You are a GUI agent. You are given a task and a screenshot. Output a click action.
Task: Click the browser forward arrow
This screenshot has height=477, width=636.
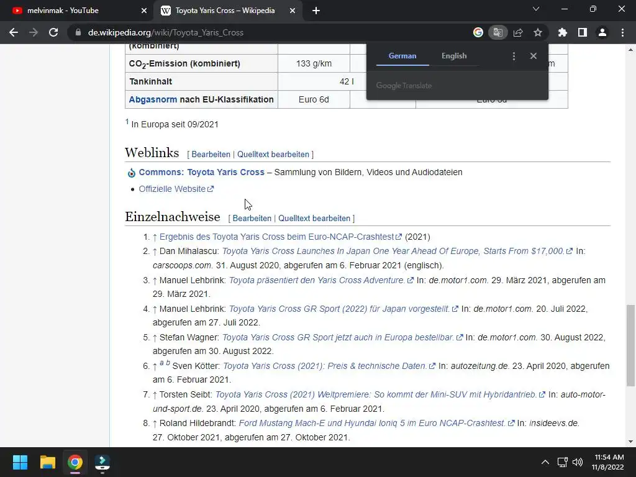34,32
